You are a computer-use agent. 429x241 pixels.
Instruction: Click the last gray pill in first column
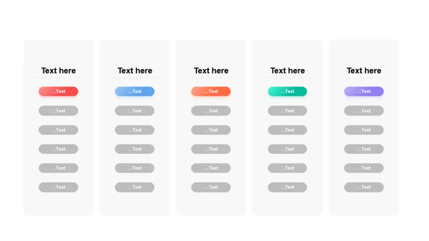(58, 187)
